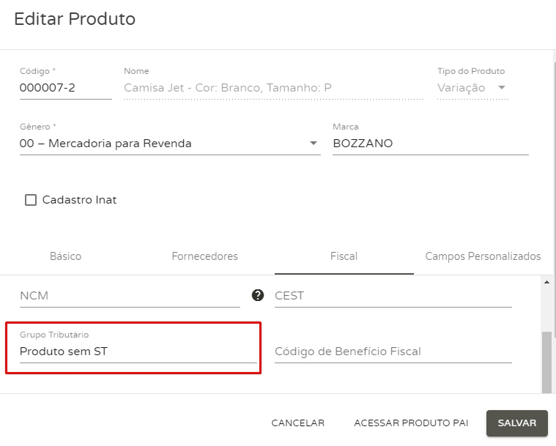This screenshot has width=556, height=446.
Task: Click the Nome field of the product
Action: (x=273, y=89)
